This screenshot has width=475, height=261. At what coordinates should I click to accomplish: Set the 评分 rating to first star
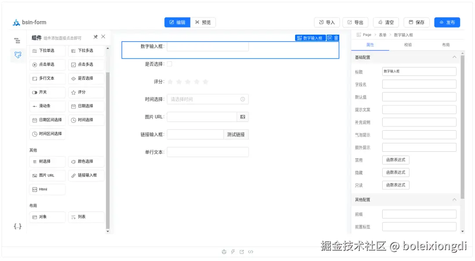(170, 82)
